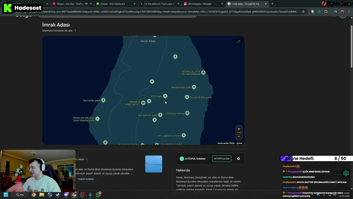This screenshot has height=199, width=353.
Task: Click the AITOPIA Sidebar label
Action: pos(195,159)
